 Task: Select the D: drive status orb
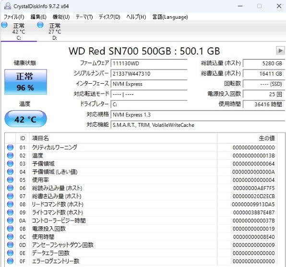40,25
